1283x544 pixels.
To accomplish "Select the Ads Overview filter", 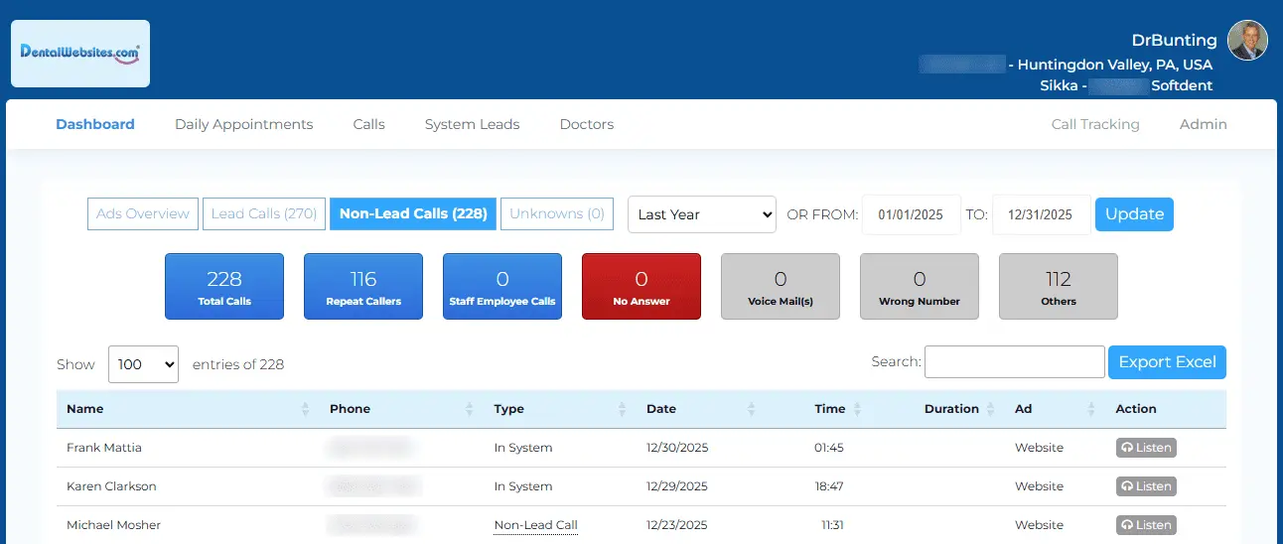I will [x=143, y=213].
